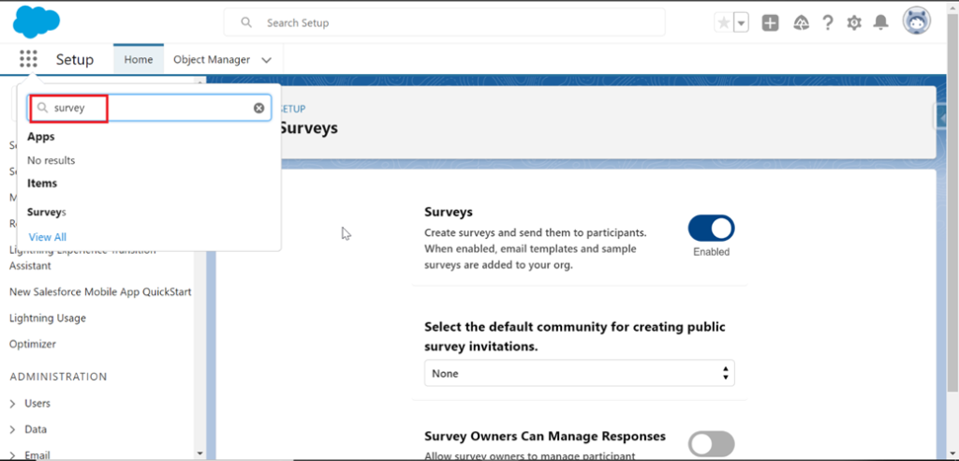Screen dimensions: 959x461
Task: Open the Setup gear icon
Action: [x=854, y=23]
